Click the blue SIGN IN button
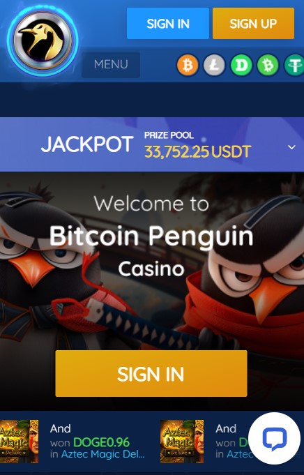The image size is (304, 475). [168, 24]
